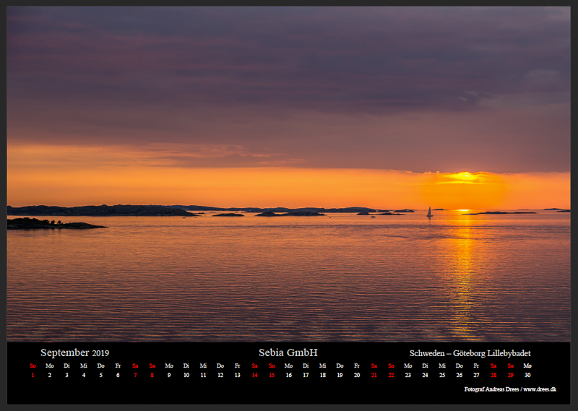Viewport: 578px width, 411px height.
Task: Click the sailboat silhouette in the sunset photo
Action: pyautogui.click(x=429, y=212)
